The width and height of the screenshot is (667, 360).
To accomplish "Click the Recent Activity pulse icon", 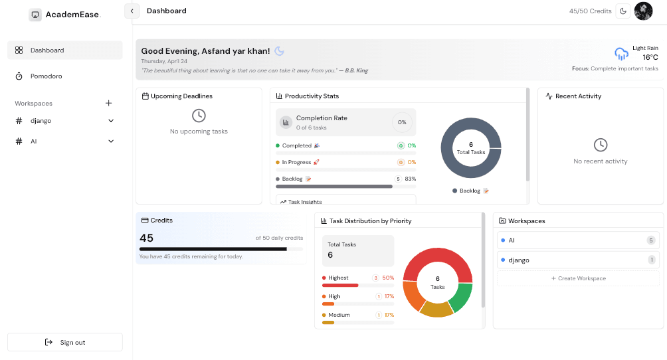I will (549, 96).
